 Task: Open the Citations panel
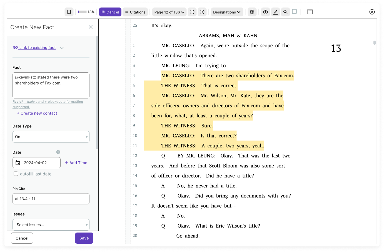(x=135, y=12)
